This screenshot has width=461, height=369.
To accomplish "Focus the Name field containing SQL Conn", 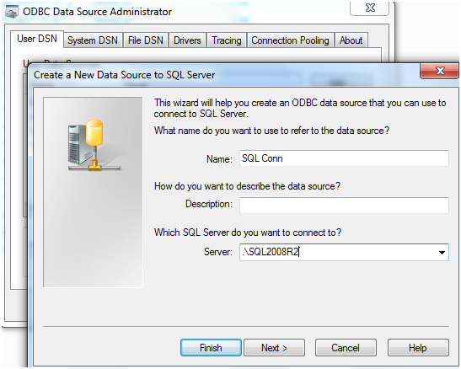I will (344, 158).
